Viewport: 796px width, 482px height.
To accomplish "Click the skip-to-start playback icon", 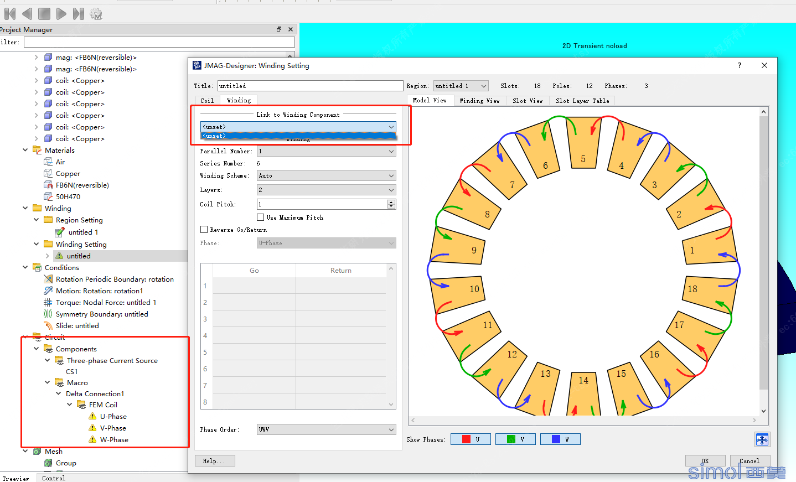I will point(10,14).
